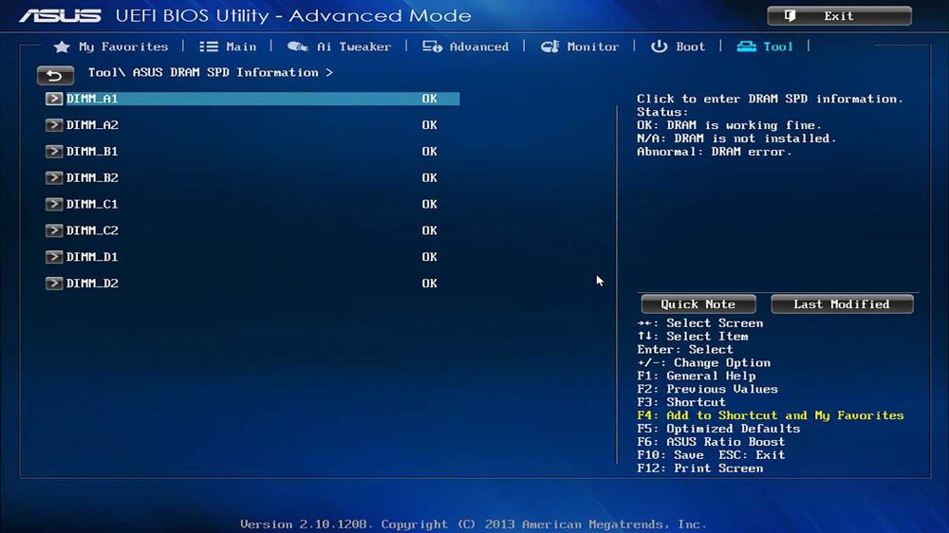
Task: Select the DIMM_B2 entry label
Action: 92,178
